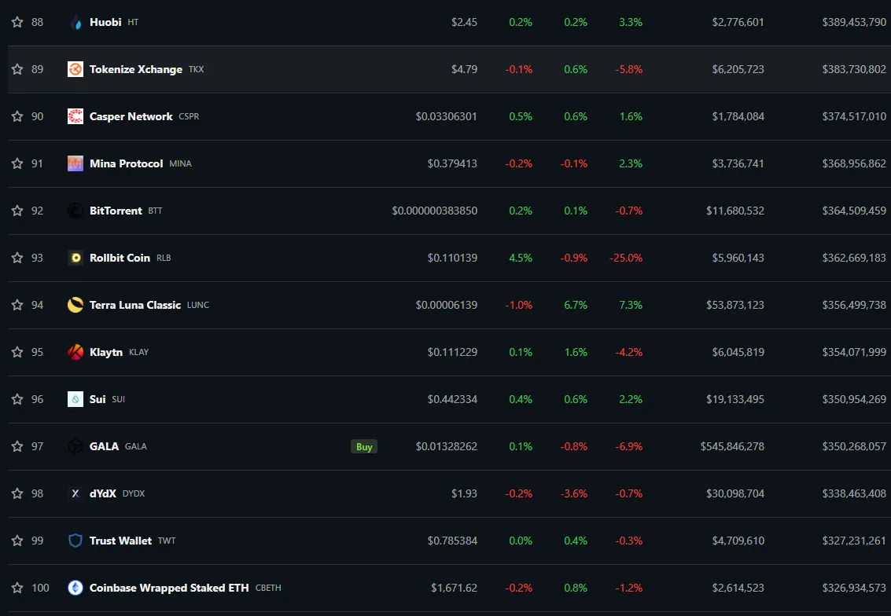Click the LUNC ticker label
The height and width of the screenshot is (616, 891).
197,305
